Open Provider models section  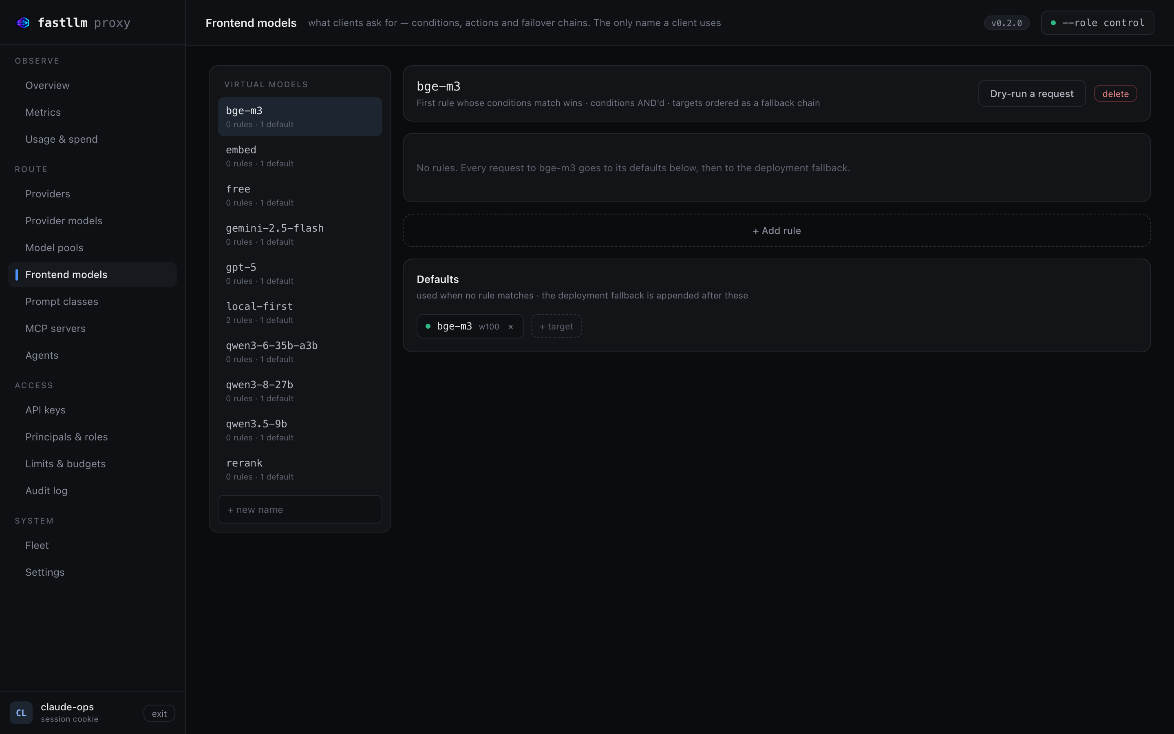pyautogui.click(x=93, y=221)
